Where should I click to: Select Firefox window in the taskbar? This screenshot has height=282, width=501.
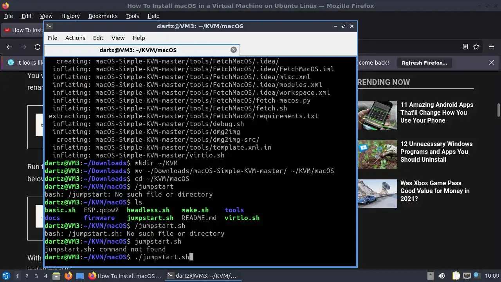125,276
